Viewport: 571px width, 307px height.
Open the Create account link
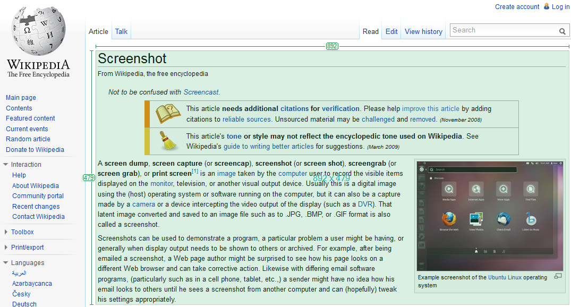tap(517, 6)
